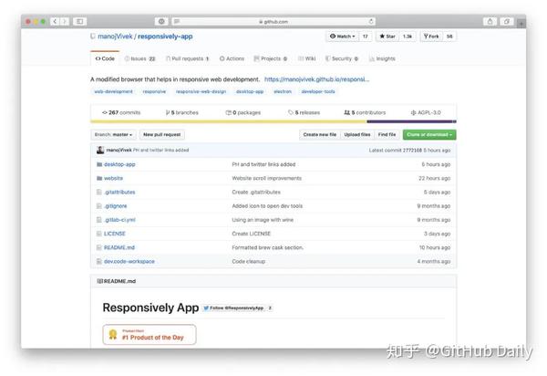View the 56 forks count
The height and width of the screenshot is (376, 547).
(449, 37)
